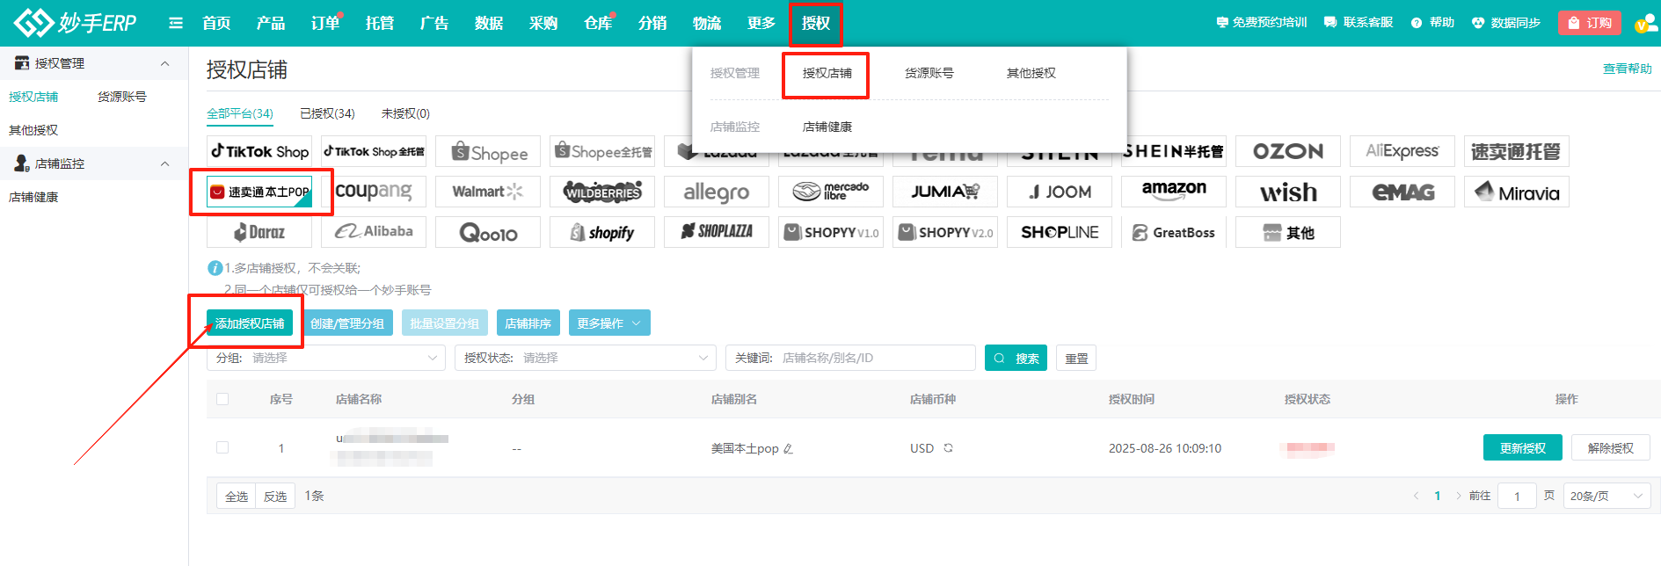Switch to the 已授权(34) tab
The height and width of the screenshot is (566, 1661).
[x=327, y=113]
